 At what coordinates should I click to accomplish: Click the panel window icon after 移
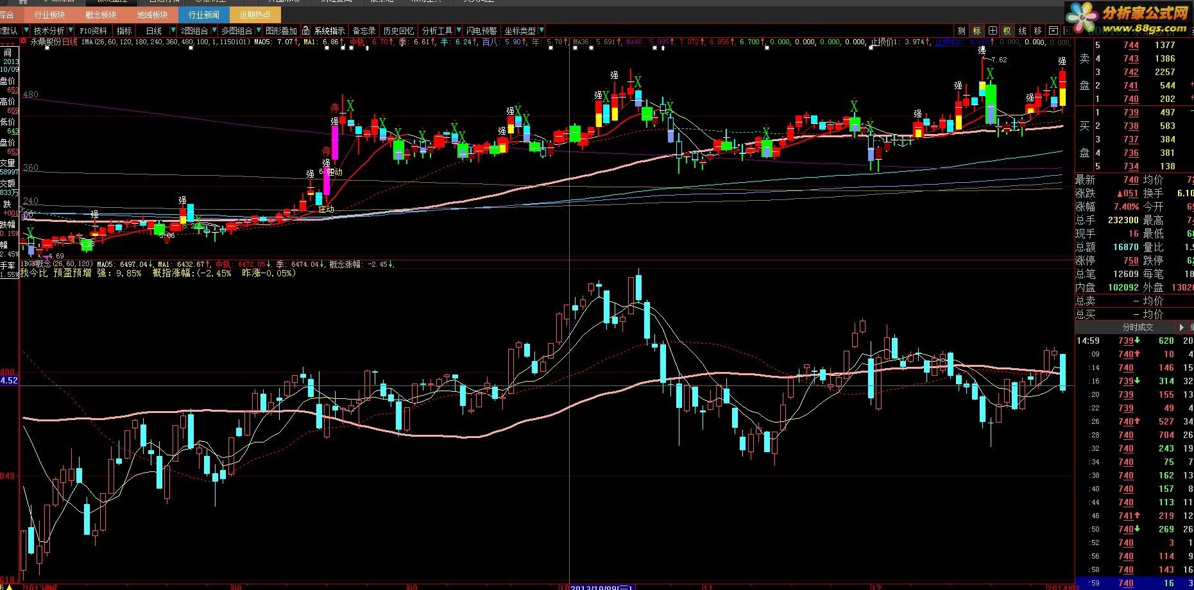tap(1053, 31)
